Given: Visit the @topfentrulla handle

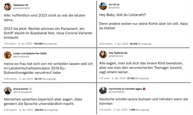Looking at the screenshot, I should pyautogui.click(x=116, y=56).
